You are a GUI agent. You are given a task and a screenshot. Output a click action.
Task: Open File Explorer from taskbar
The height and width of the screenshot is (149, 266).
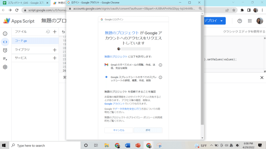106,145
